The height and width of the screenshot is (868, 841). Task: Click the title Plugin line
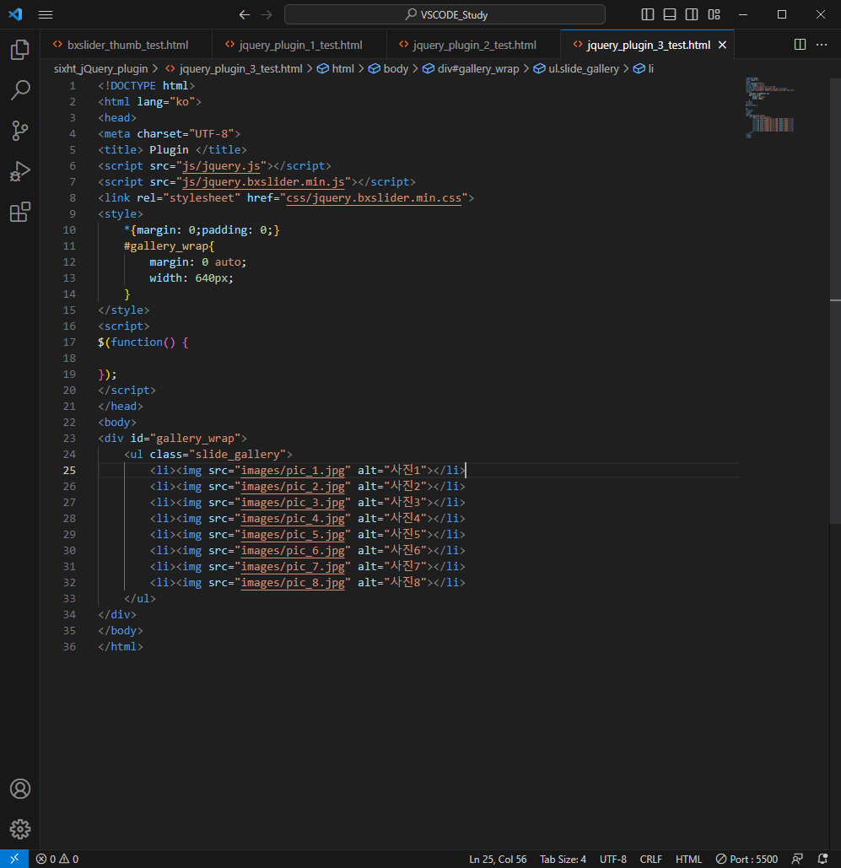coord(172,150)
